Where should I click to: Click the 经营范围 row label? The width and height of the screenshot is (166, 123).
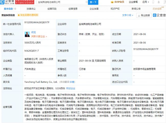tap(7, 107)
